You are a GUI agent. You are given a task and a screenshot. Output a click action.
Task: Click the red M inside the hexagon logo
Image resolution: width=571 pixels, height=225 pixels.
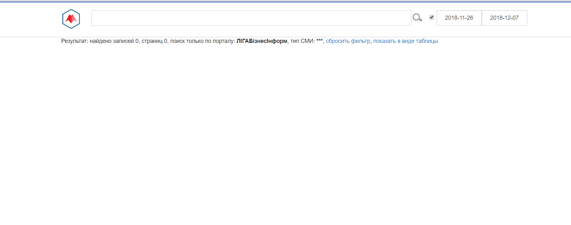pyautogui.click(x=71, y=19)
